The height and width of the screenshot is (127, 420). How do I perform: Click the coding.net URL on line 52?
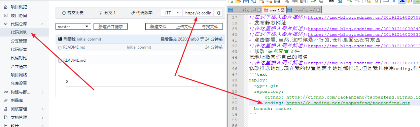pos(348,103)
